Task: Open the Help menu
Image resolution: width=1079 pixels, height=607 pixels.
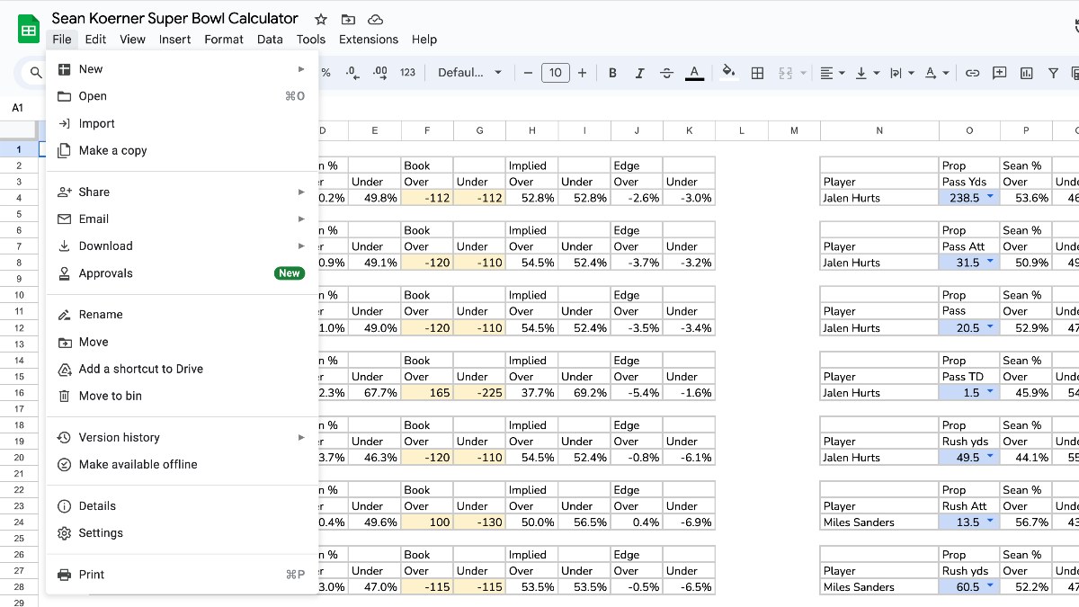Action: tap(424, 40)
